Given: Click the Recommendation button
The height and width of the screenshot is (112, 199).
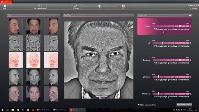Looking at the screenshot, I should click(184, 105).
